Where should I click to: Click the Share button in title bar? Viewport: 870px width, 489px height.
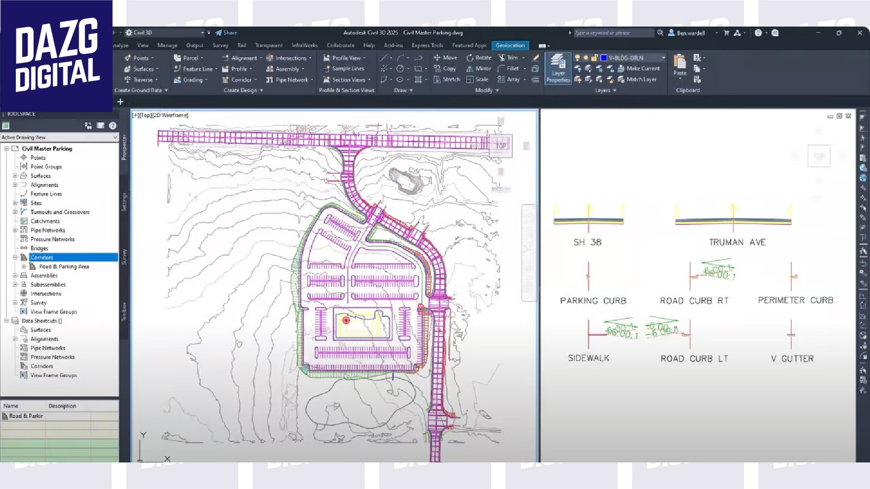(226, 33)
